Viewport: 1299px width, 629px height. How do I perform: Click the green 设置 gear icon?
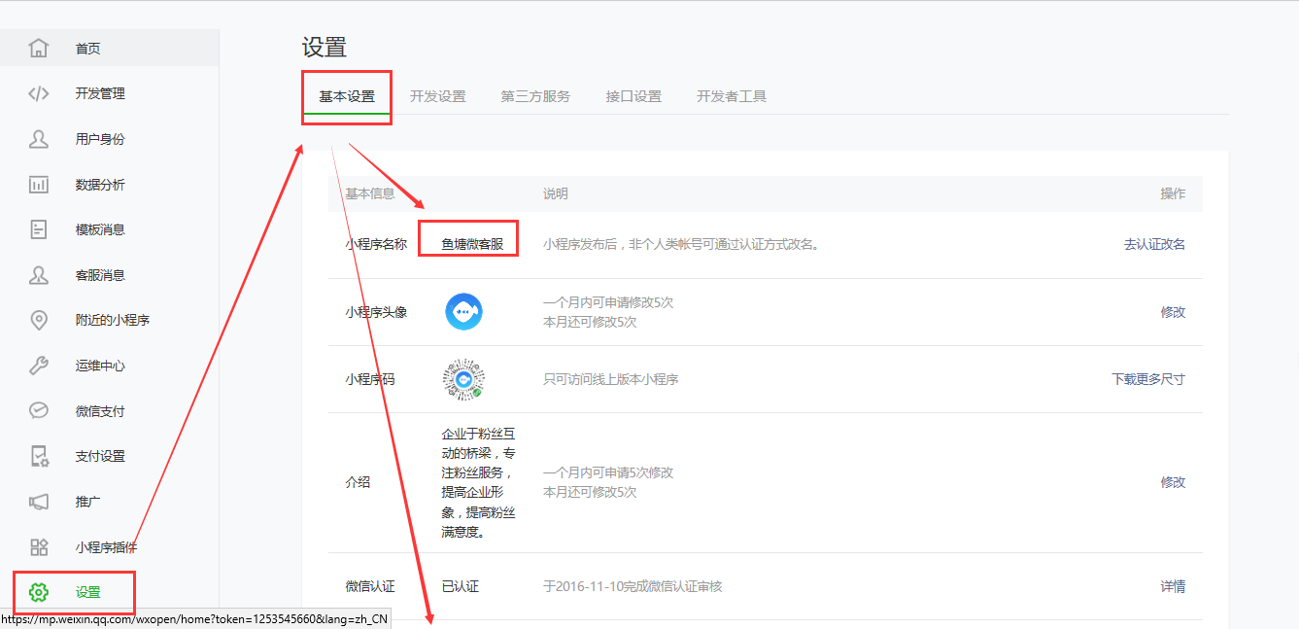pos(39,592)
